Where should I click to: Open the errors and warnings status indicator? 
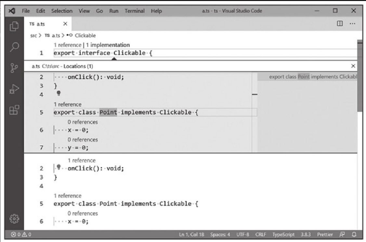[21, 234]
